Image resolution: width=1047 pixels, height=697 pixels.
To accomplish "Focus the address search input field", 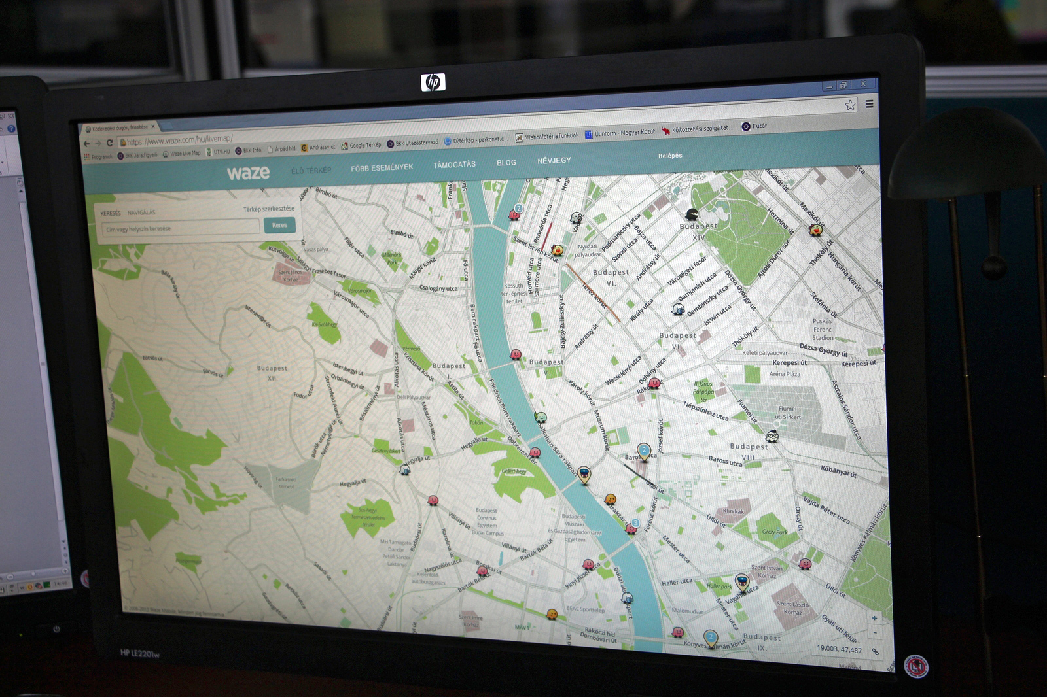I will click(x=181, y=228).
